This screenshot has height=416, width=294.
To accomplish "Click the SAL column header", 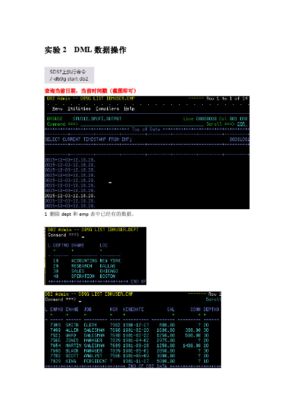I will tap(171, 309).
